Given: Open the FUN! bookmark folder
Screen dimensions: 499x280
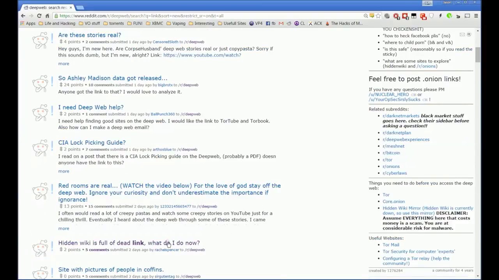Looking at the screenshot, I should pos(134,23).
